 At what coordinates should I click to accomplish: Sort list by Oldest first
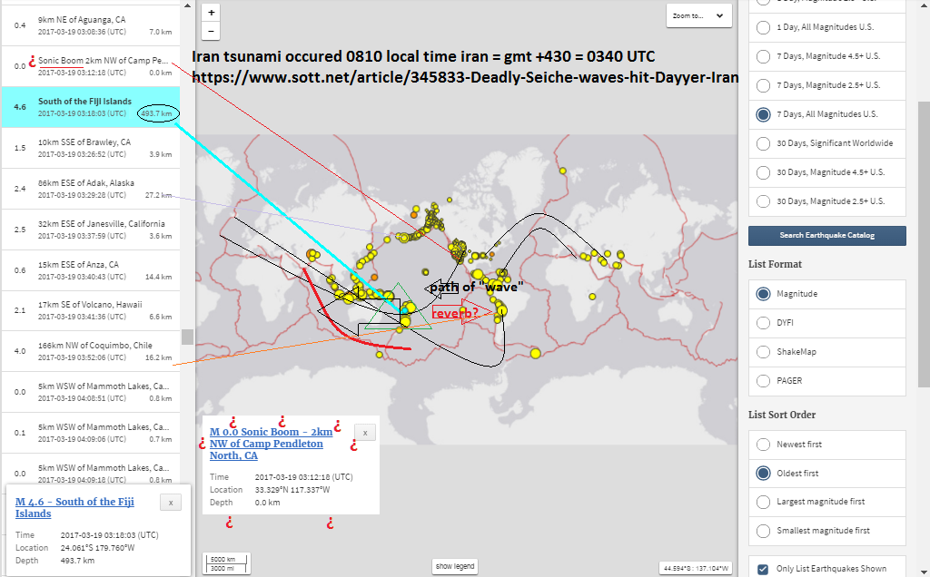tap(826, 474)
